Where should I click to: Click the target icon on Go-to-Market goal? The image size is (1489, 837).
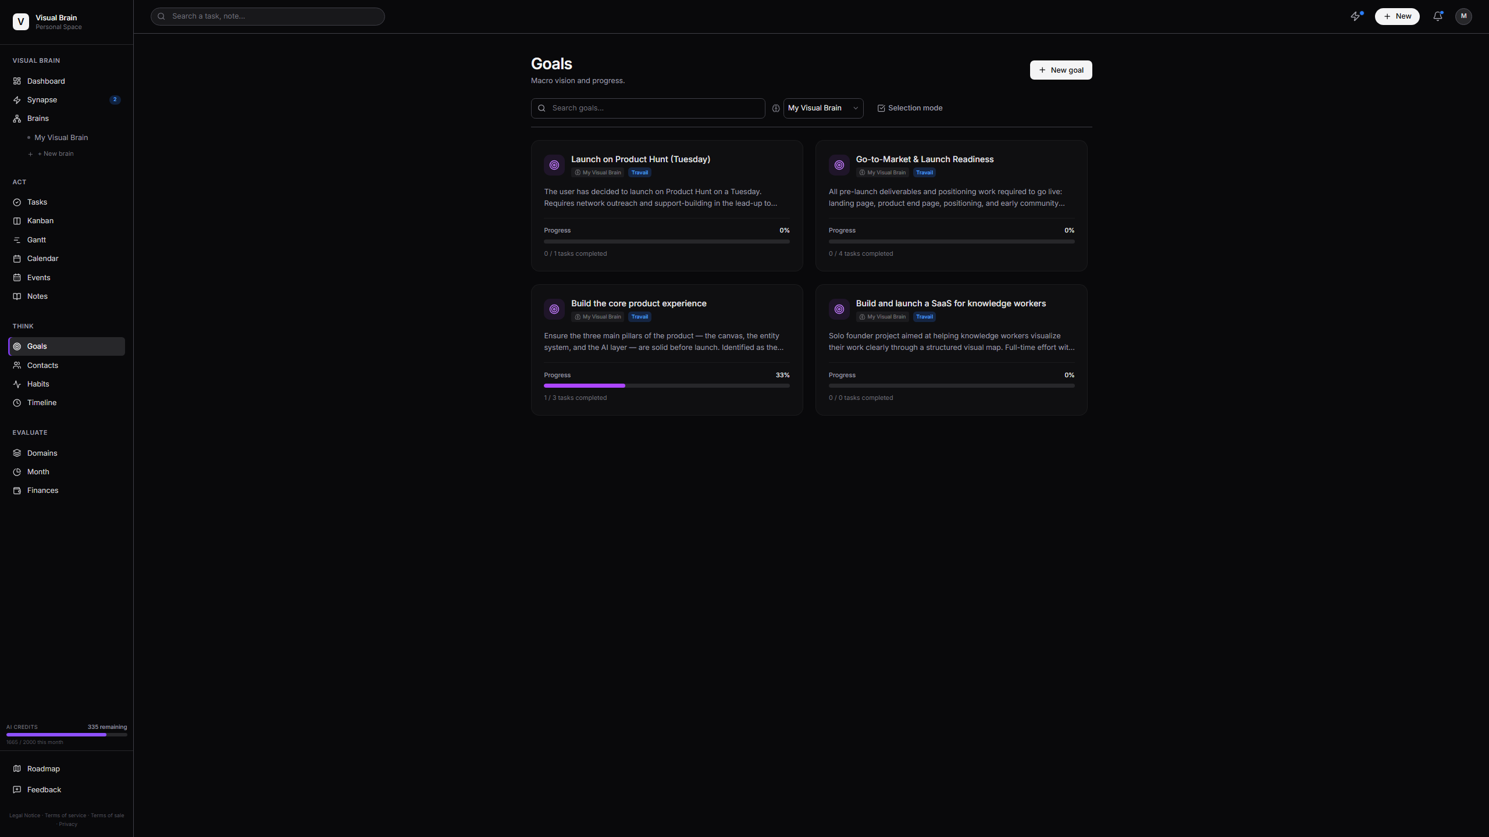tap(839, 165)
